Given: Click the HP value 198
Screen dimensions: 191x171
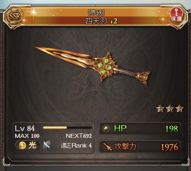Looking at the screenshot, I should (x=172, y=129).
